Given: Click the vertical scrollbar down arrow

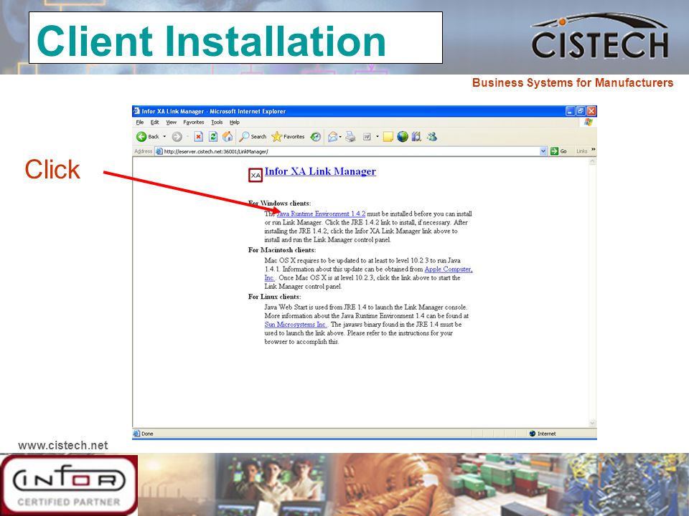Looking at the screenshot, I should pyautogui.click(x=592, y=423).
